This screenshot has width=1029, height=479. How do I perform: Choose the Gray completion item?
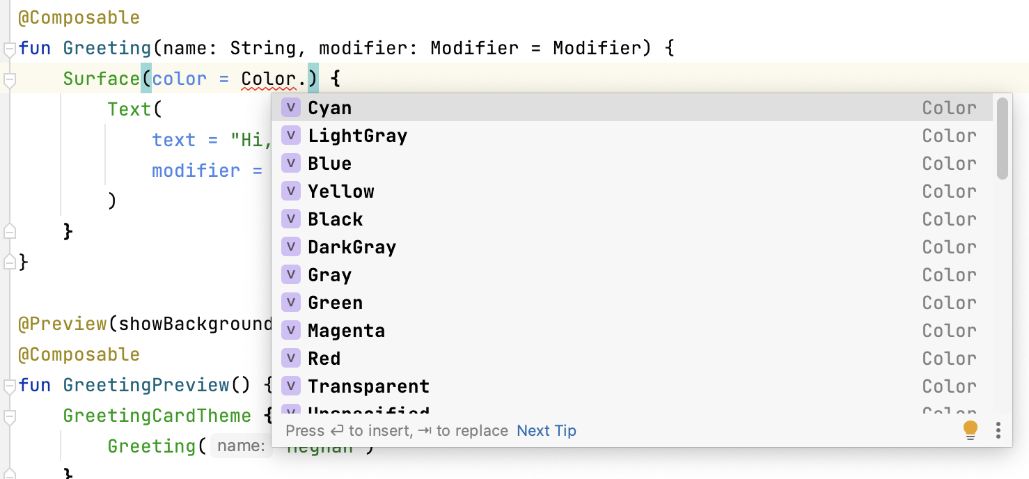pyautogui.click(x=329, y=275)
